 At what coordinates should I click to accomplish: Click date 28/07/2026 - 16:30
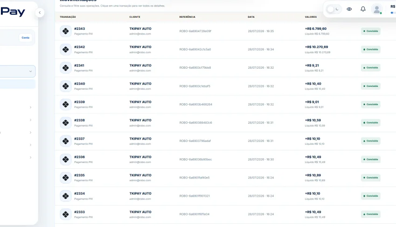tap(261, 159)
